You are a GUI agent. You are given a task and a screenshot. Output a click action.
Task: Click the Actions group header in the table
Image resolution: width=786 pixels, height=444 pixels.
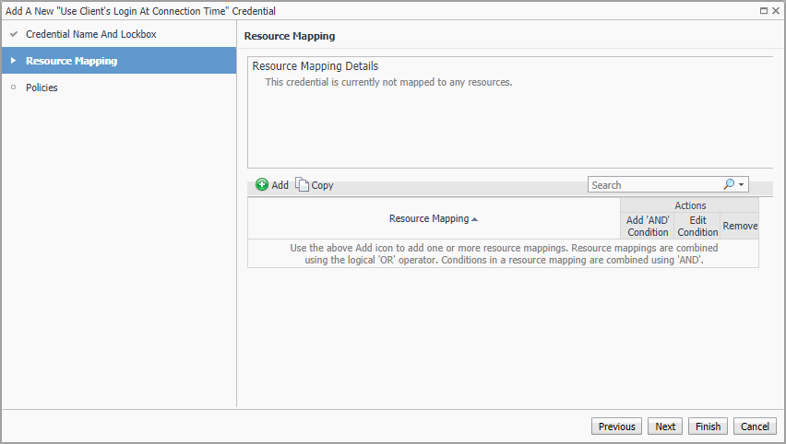(690, 206)
